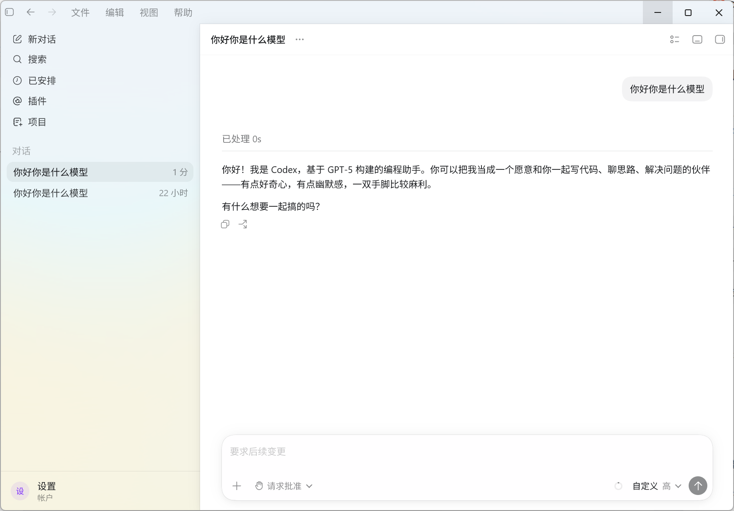Click the conversation title in the header
The height and width of the screenshot is (511, 734).
tap(248, 40)
